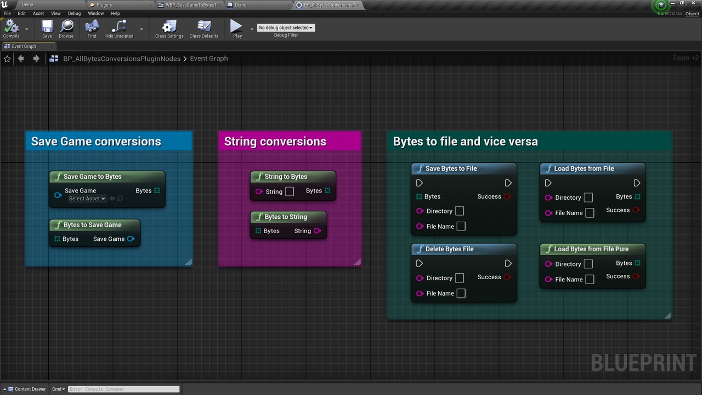Viewport: 702px width, 395px height.
Task: Compile the blueprint
Action: (11, 29)
